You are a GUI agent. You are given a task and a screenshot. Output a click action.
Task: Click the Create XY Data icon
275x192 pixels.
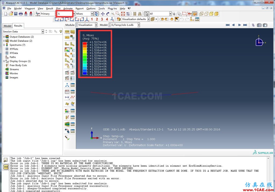click(67, 92)
